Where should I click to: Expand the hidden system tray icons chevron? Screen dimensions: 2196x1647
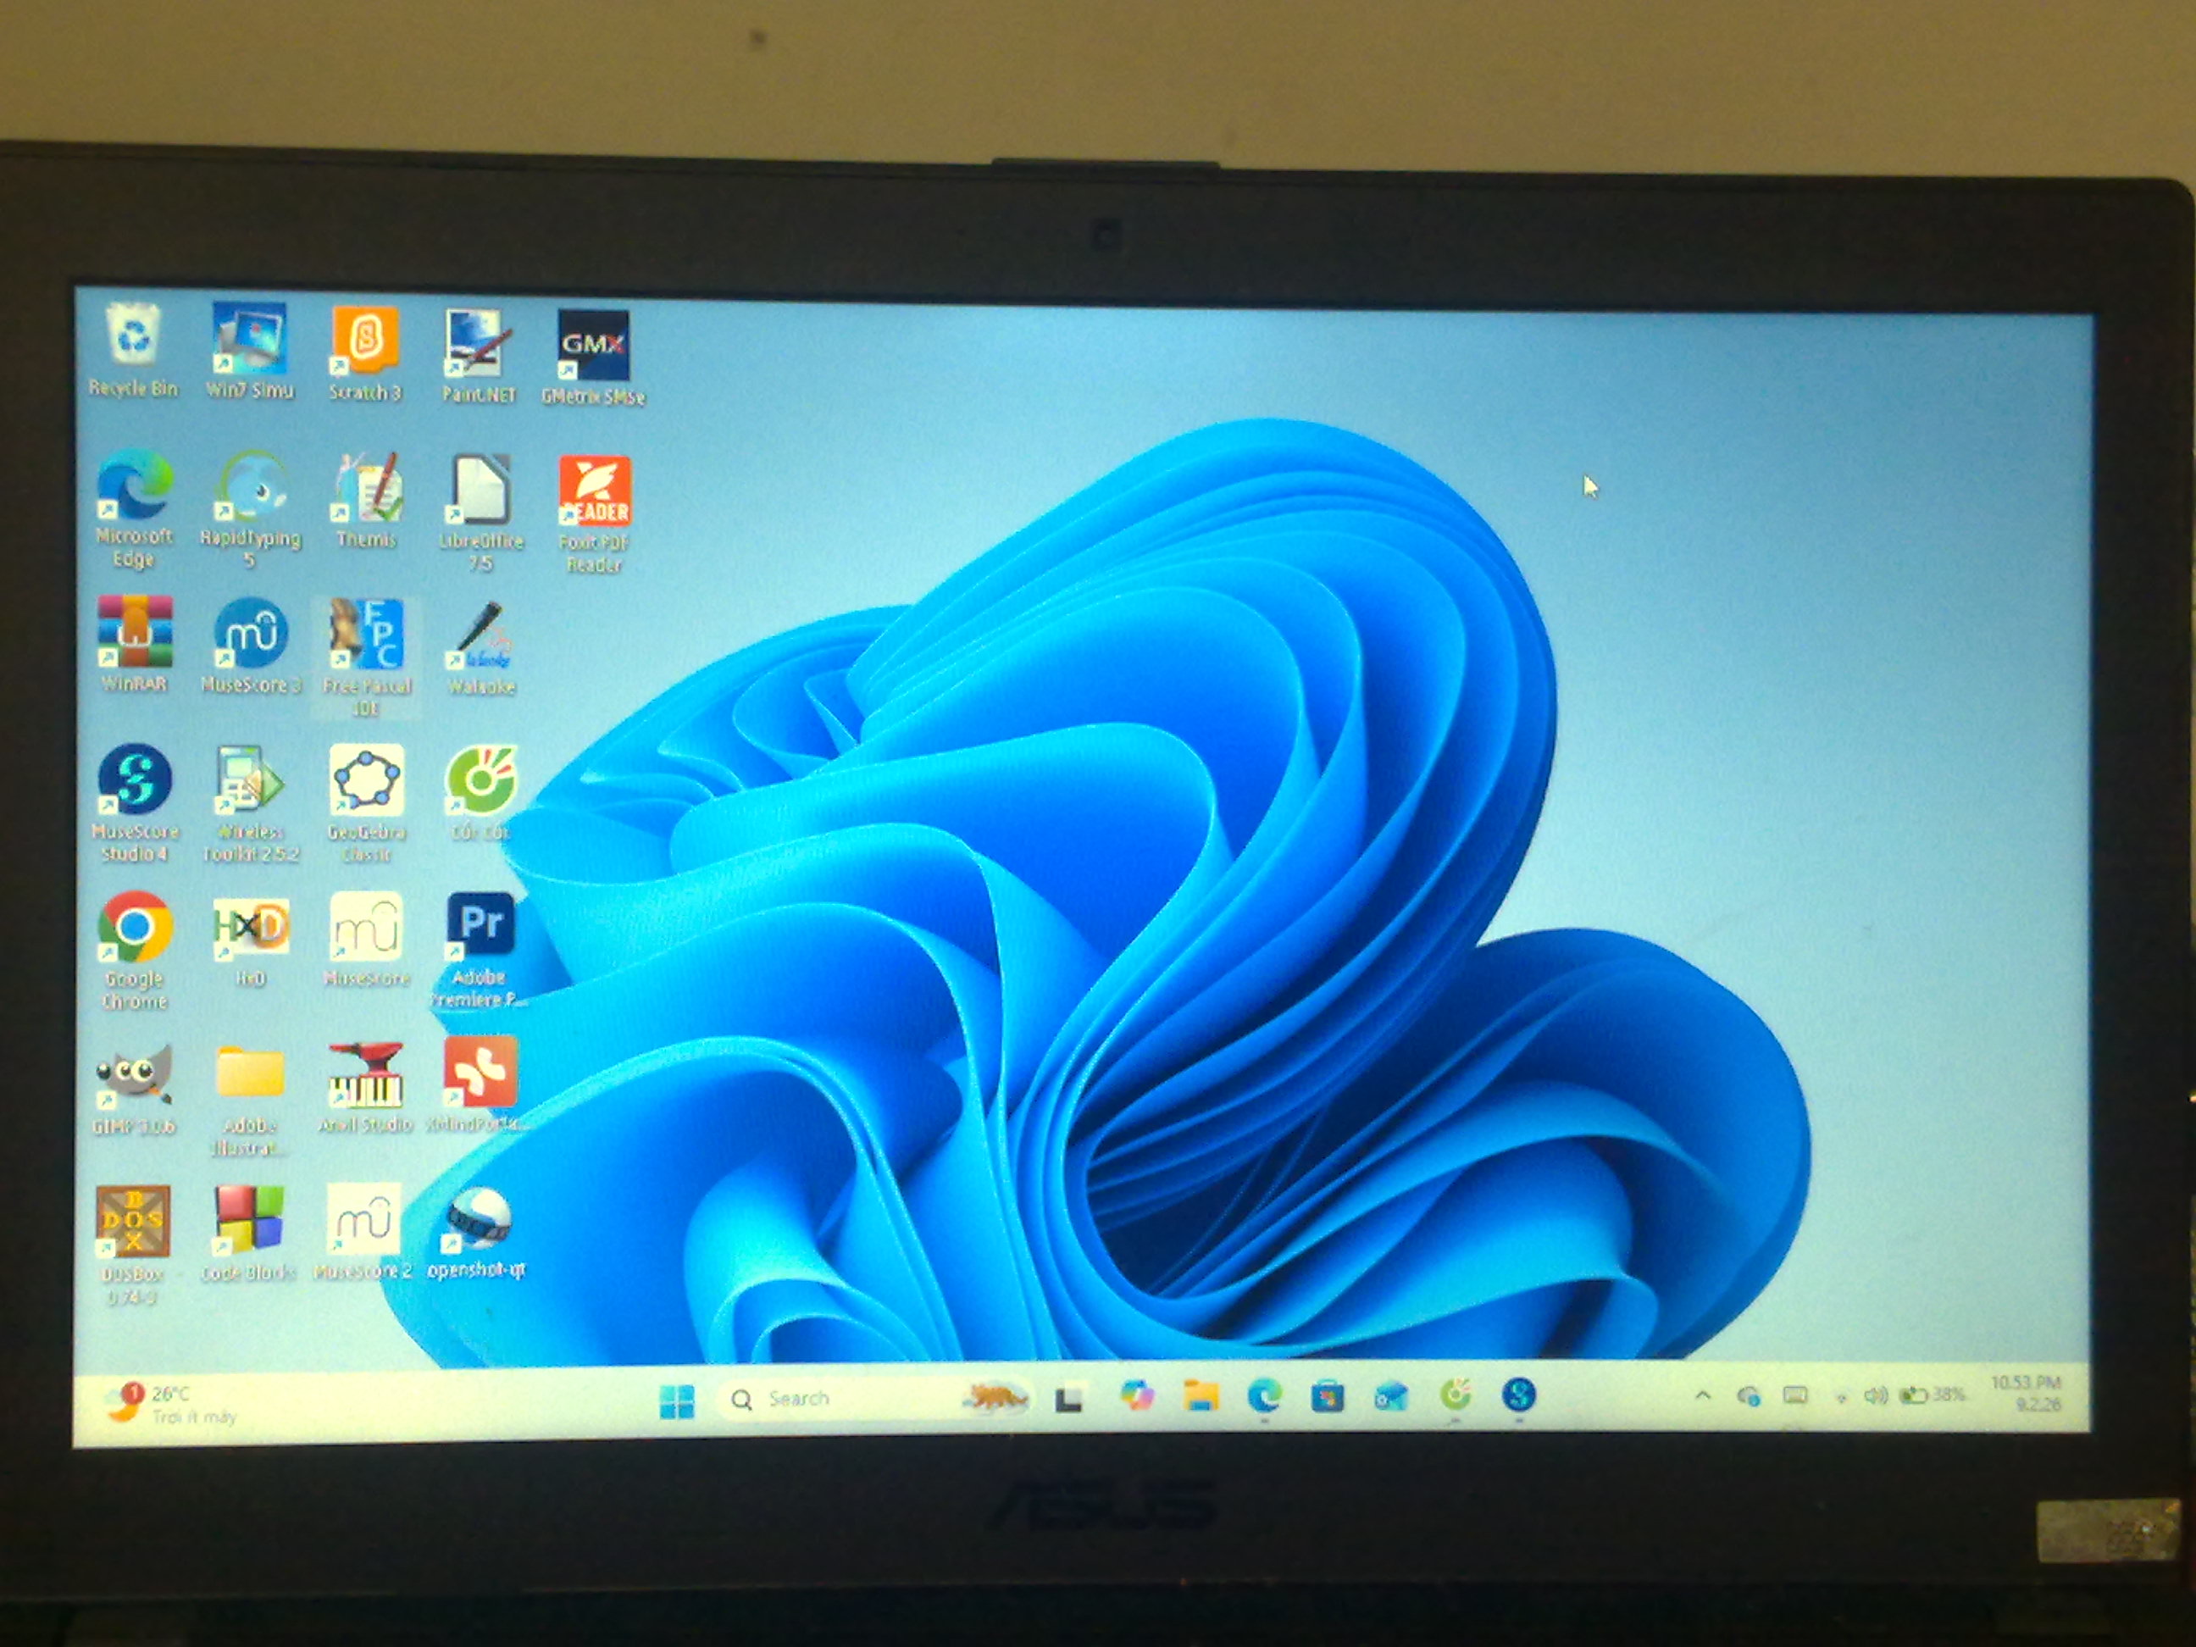[1703, 1395]
